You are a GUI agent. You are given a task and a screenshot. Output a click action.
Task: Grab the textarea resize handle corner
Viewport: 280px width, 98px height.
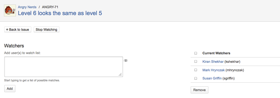pos(120,74)
